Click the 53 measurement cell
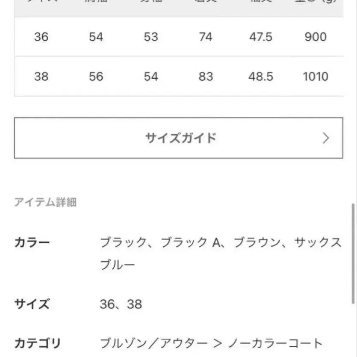The height and width of the screenshot is (357, 357). pyautogui.click(x=151, y=37)
